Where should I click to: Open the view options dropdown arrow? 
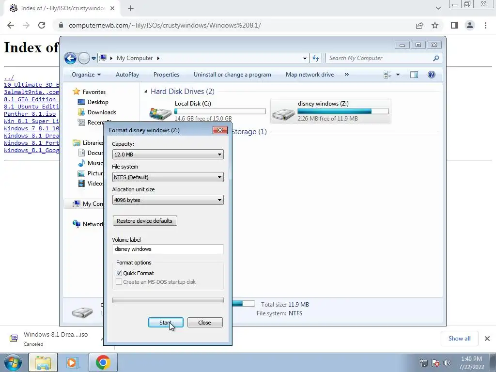pos(398,75)
